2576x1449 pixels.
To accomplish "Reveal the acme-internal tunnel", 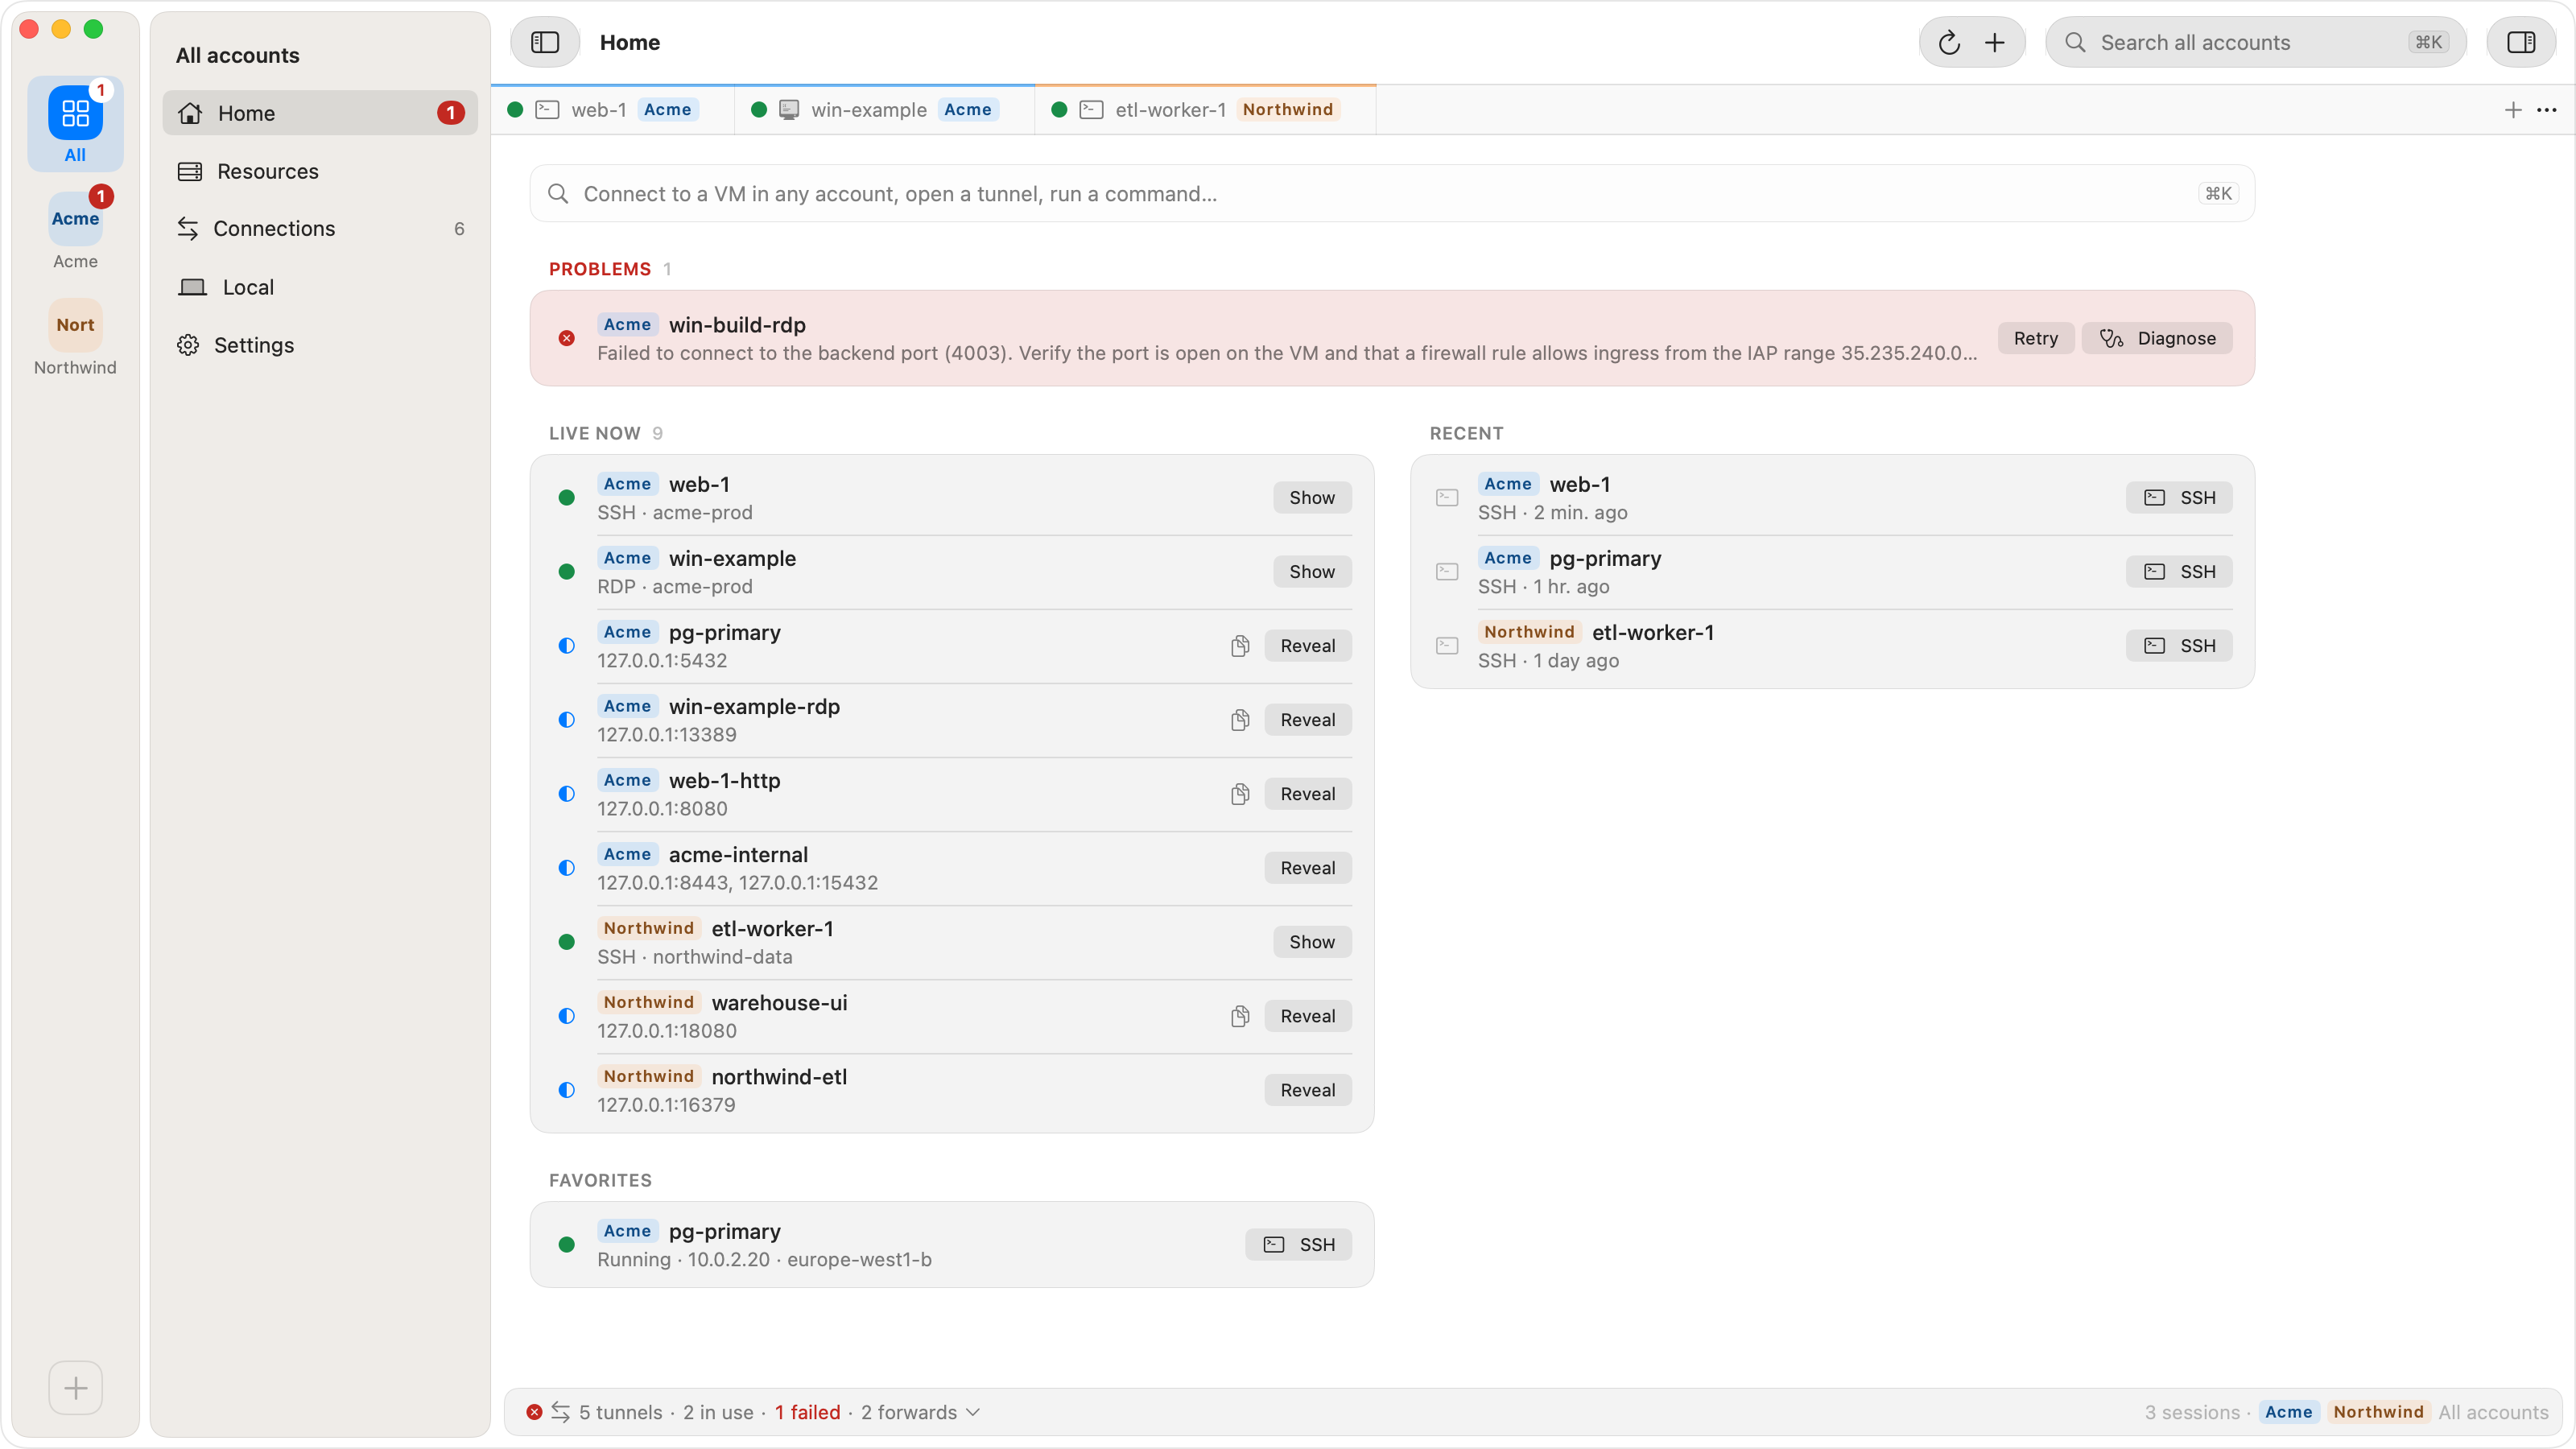I will (x=1307, y=868).
